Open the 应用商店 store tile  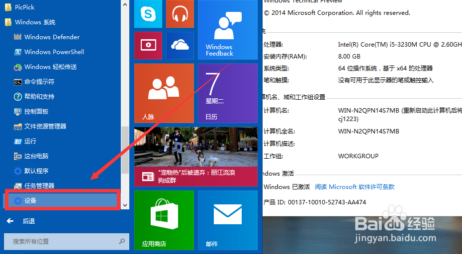tap(164, 220)
